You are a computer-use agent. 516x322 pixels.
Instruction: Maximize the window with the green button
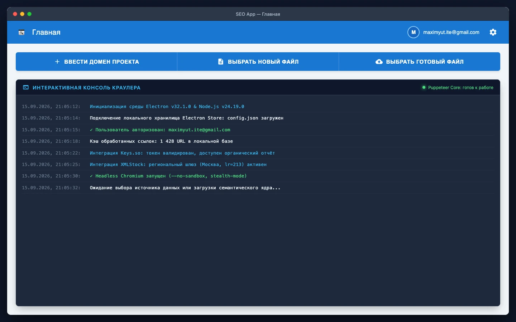29,14
